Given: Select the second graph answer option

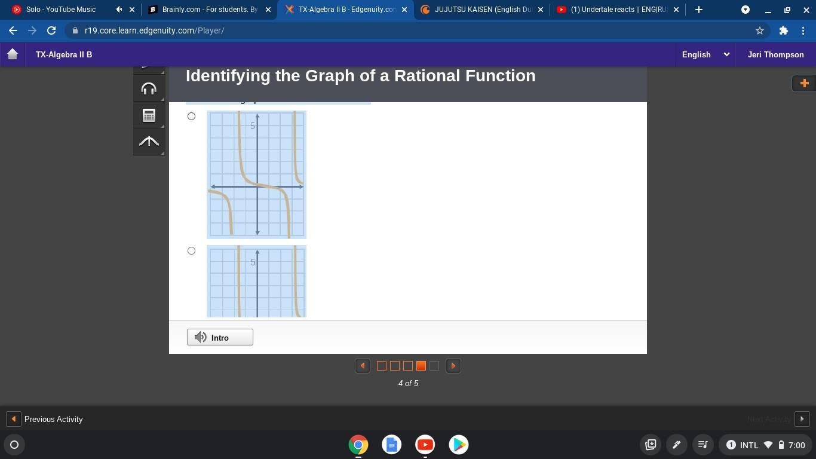Looking at the screenshot, I should (x=191, y=251).
